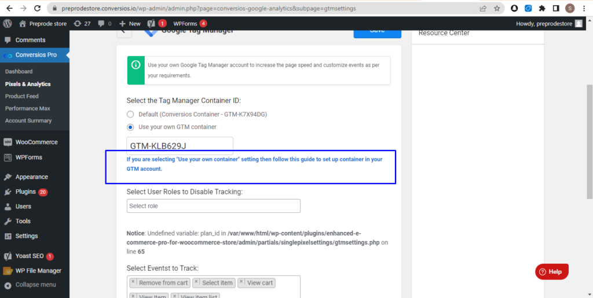Open the WordPress logo menu
The width and height of the screenshot is (593, 298).
pos(7,23)
